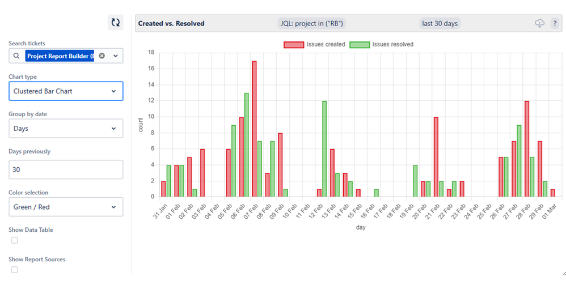
Task: Click the tallest red bar on 07 Feb
Action: (254, 129)
